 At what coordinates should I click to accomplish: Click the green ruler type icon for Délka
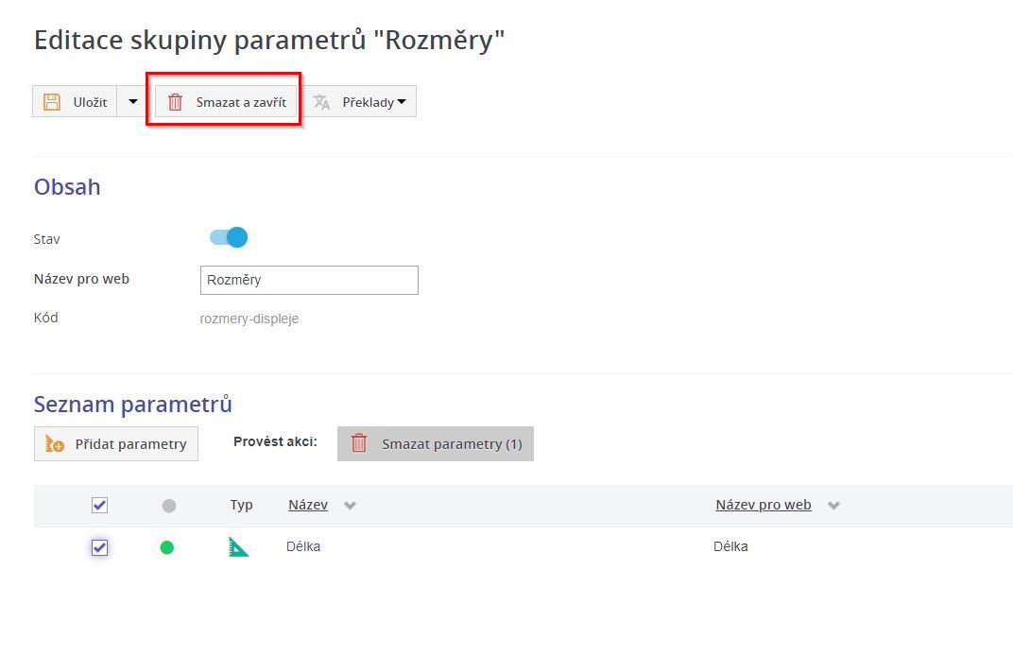pos(239,546)
